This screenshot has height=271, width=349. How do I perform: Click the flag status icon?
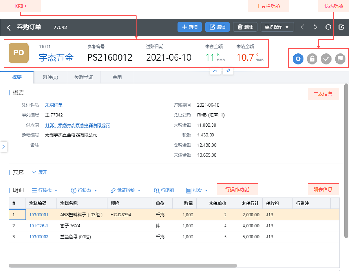[340, 59]
